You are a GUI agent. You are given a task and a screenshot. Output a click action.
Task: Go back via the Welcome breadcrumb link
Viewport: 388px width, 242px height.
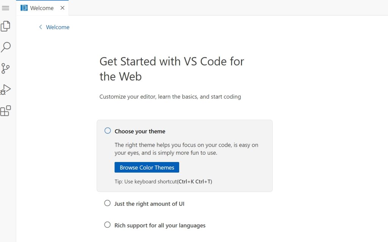(58, 27)
